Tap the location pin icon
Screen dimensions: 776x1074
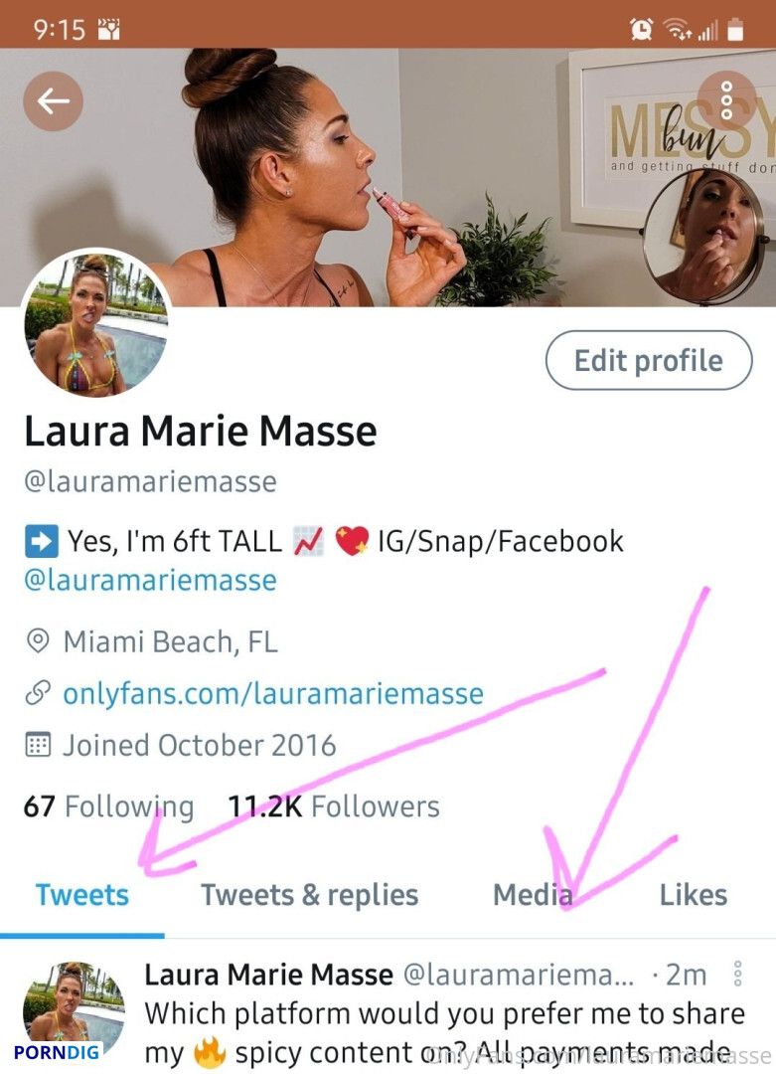38,641
